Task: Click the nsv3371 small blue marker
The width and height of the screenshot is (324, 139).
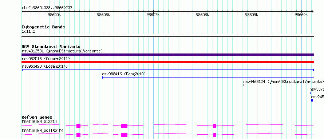Action: click(x=310, y=93)
